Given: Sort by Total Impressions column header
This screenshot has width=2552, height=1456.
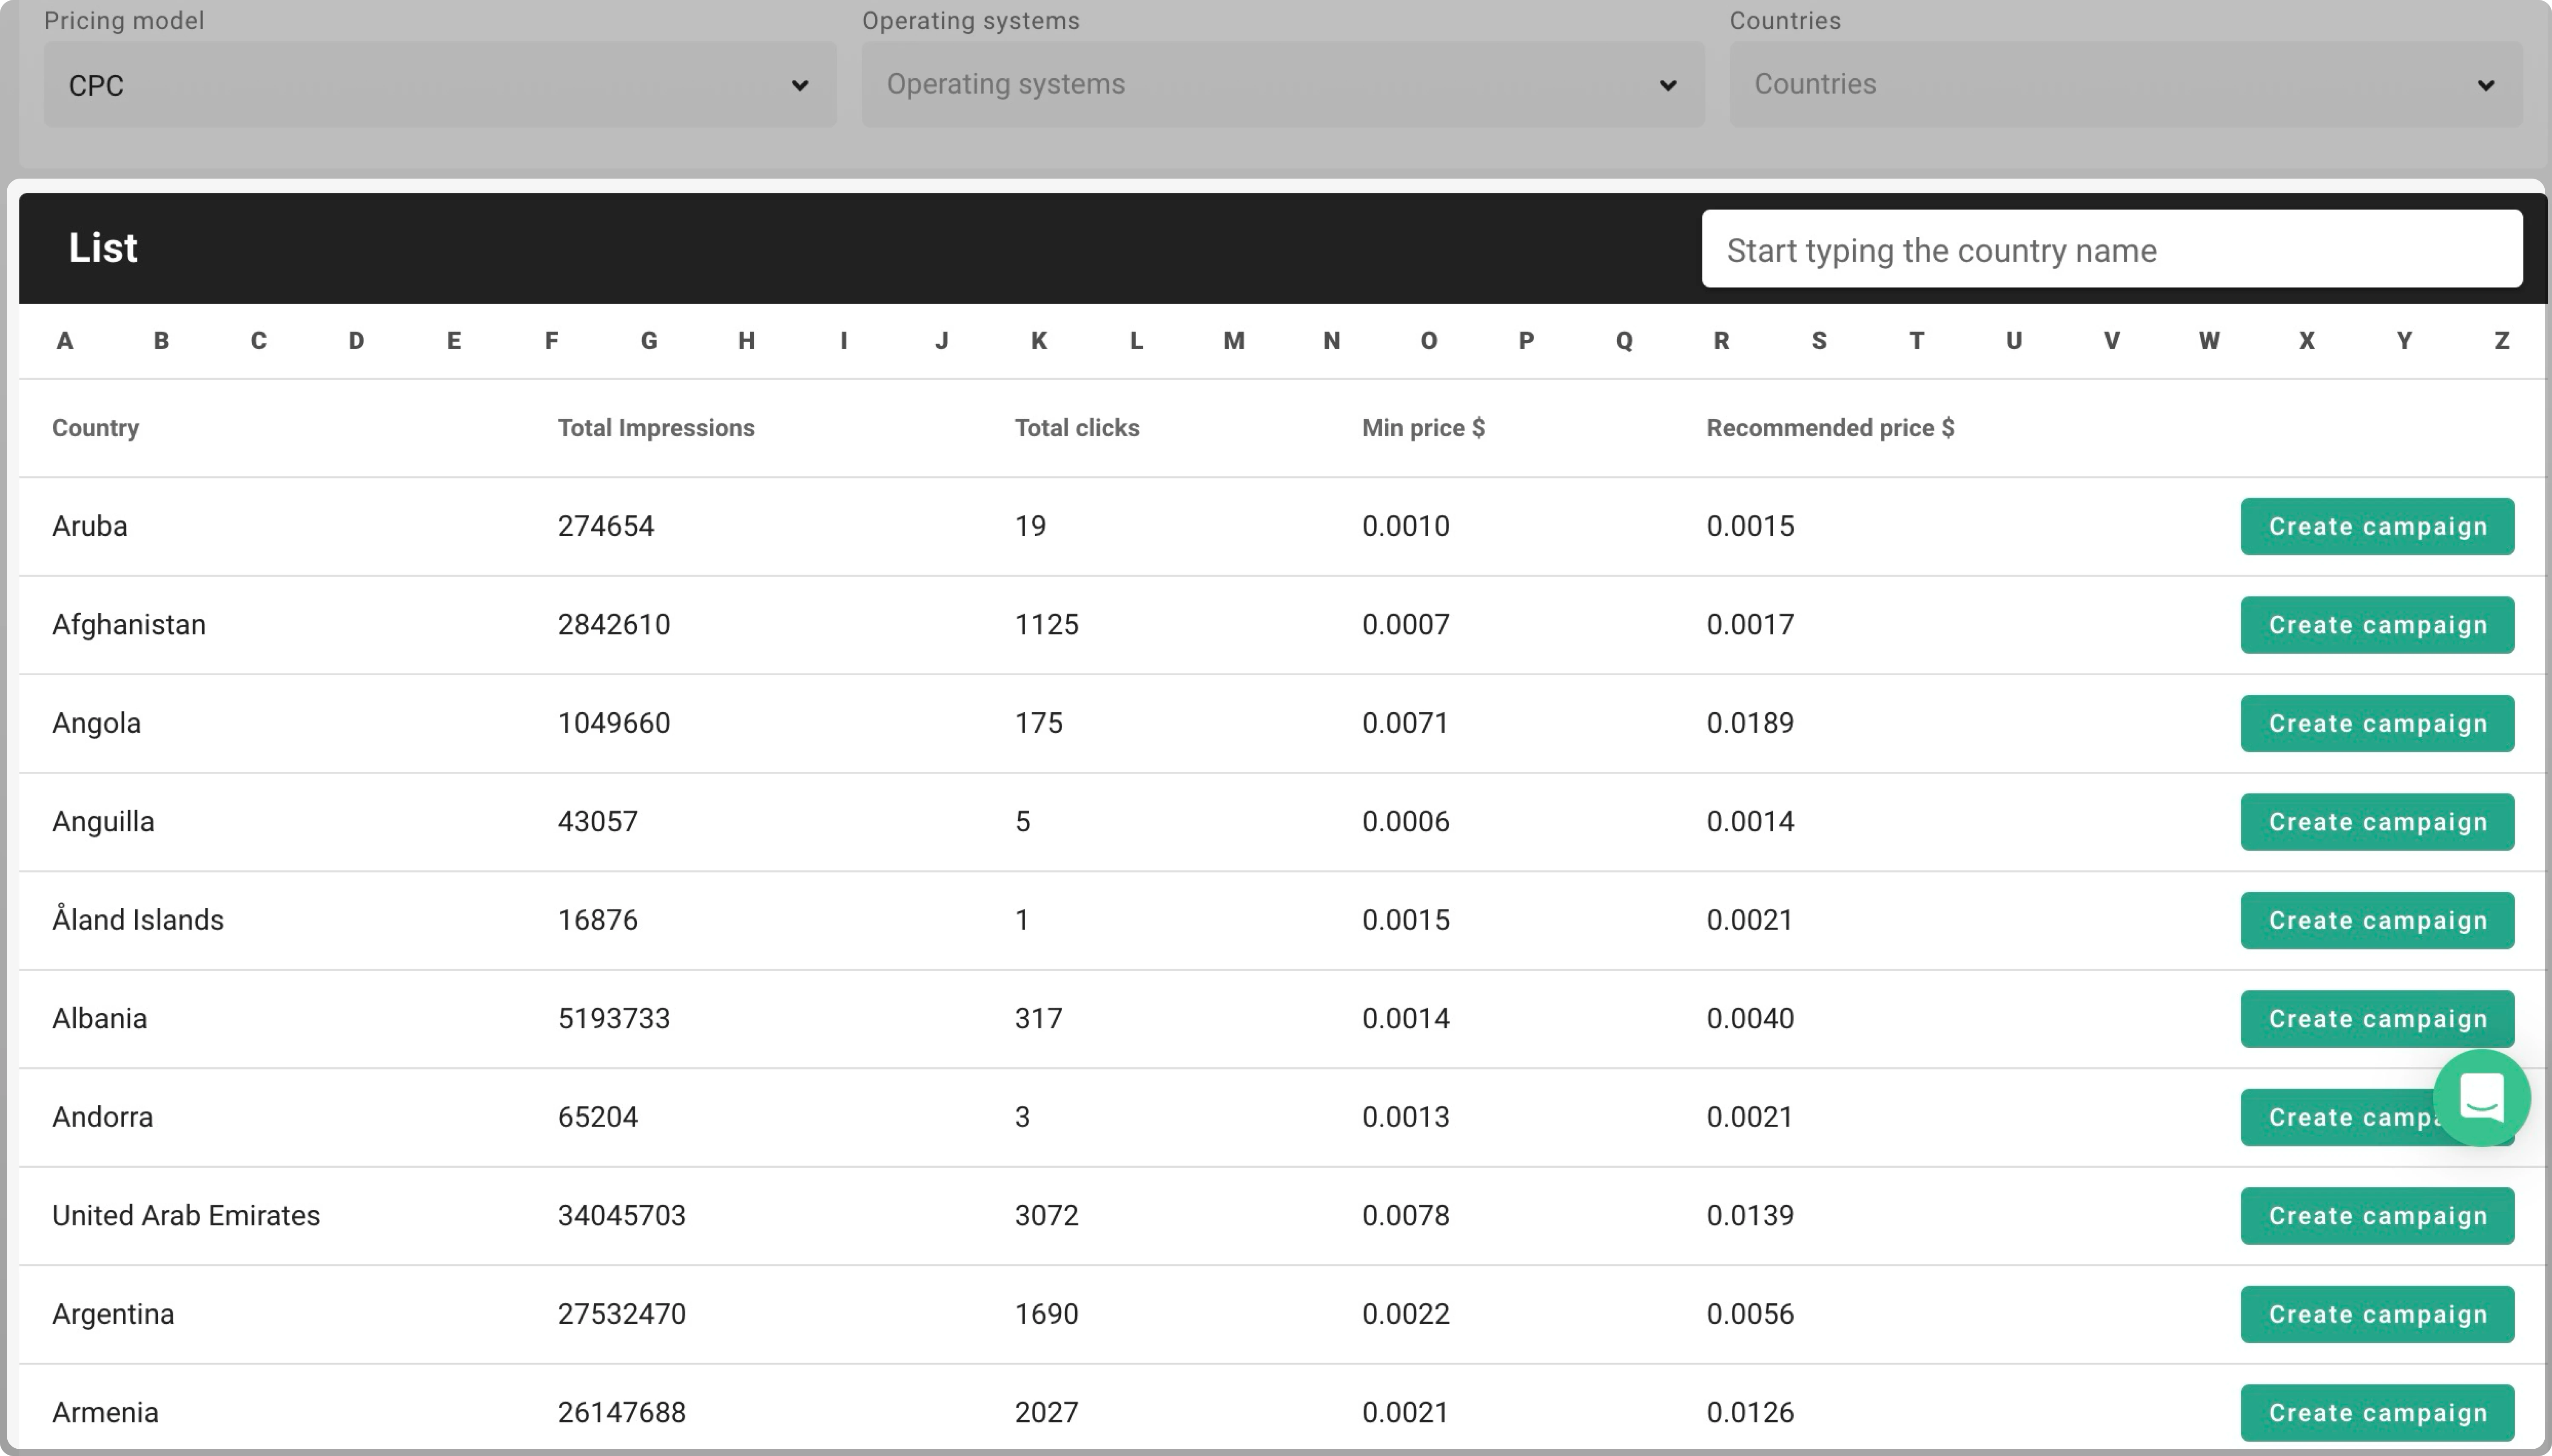Looking at the screenshot, I should pyautogui.click(x=656, y=428).
